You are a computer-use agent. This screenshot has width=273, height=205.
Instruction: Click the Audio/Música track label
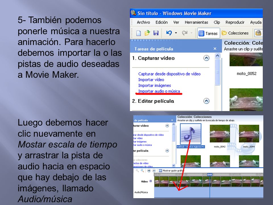click(x=141, y=192)
